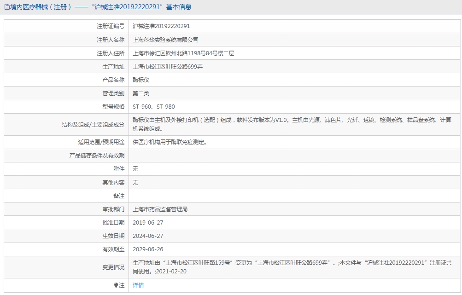The height and width of the screenshot is (295, 462).
Task: Select header title 境内医疗器械（注册）基本信息
Action: click(100, 7)
